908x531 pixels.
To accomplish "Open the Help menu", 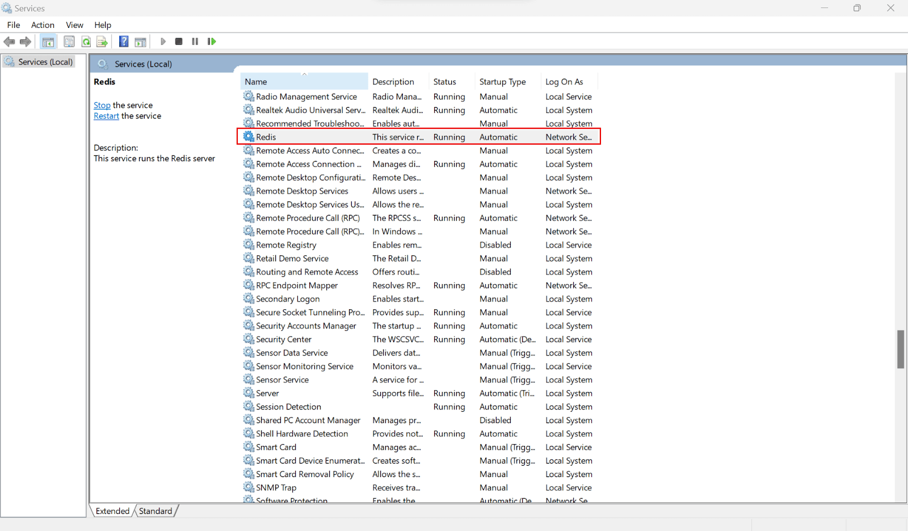I will (103, 25).
